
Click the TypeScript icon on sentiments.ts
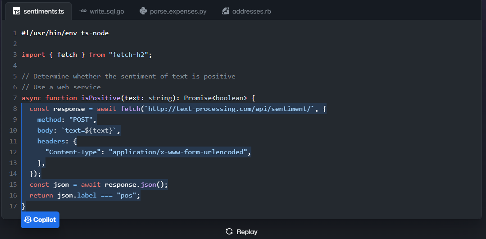tap(16, 11)
